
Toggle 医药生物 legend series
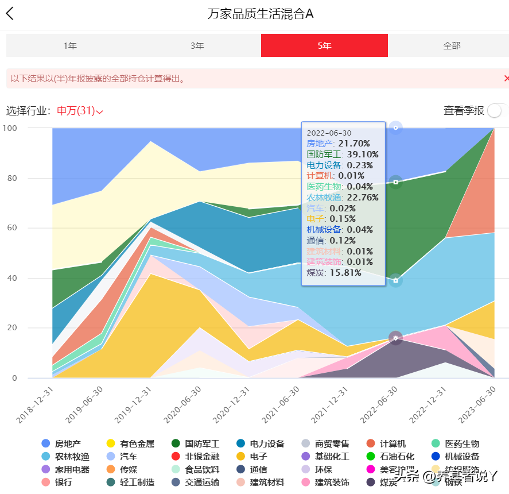pyautogui.click(x=455, y=443)
